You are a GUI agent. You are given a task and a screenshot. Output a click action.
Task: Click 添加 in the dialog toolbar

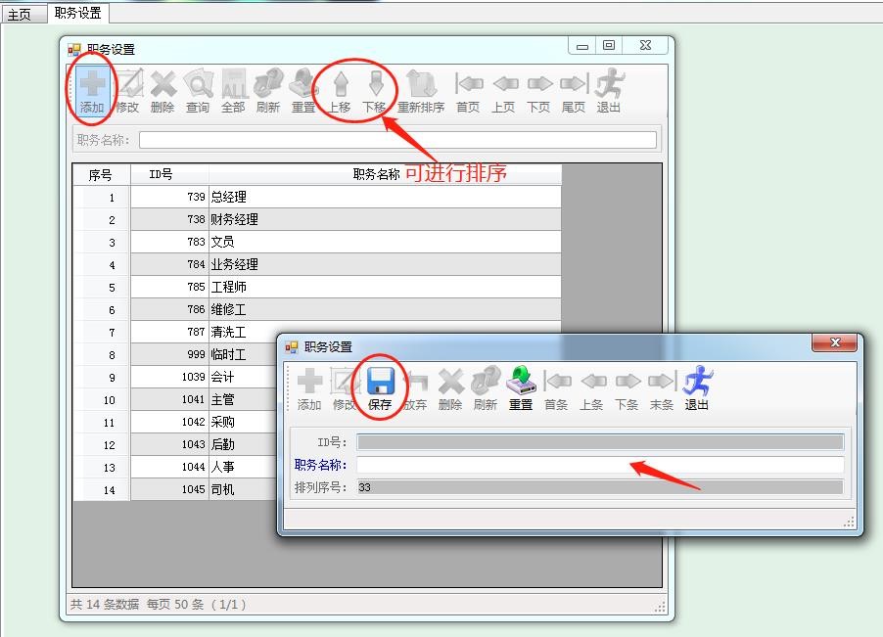309,388
